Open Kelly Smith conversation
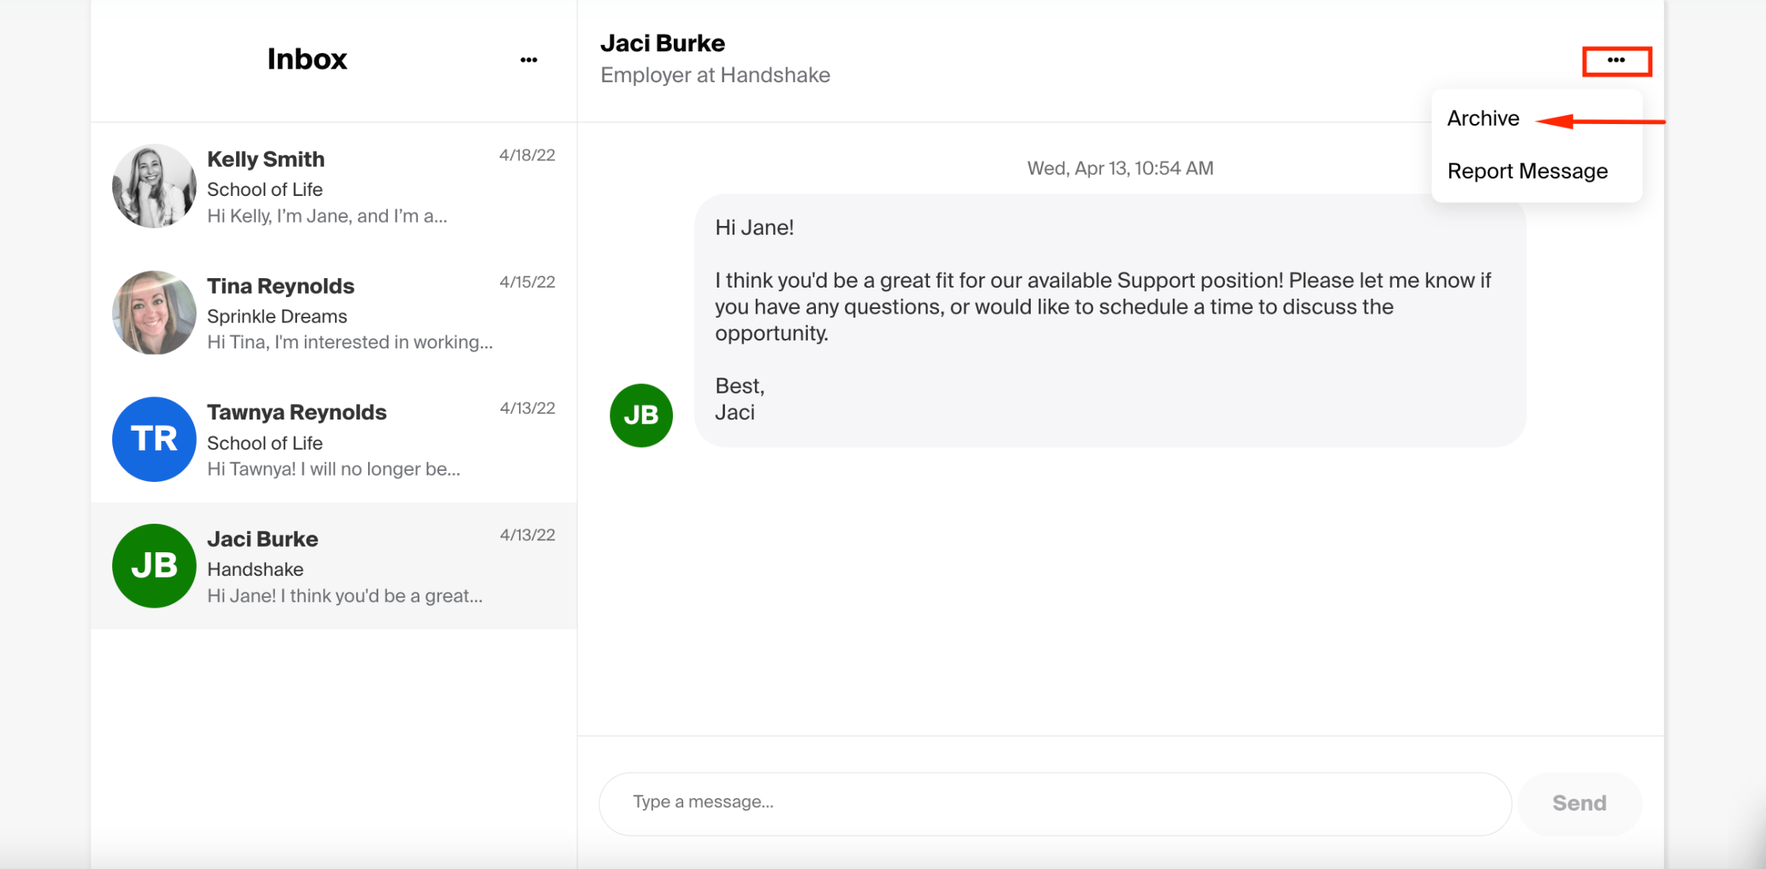This screenshot has width=1766, height=869. pyautogui.click(x=348, y=186)
